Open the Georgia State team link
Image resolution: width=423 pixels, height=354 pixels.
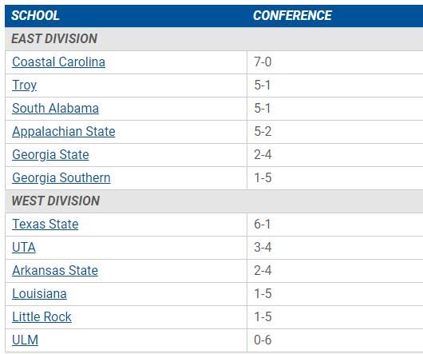(50, 155)
